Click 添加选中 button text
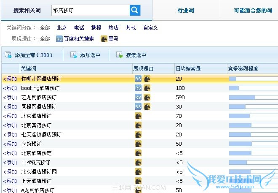Screen dimensions: 278x193 (90, 55)
